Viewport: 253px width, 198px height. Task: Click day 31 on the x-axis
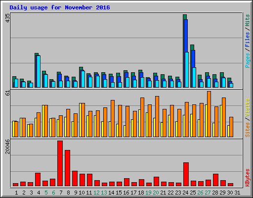tap(237, 193)
